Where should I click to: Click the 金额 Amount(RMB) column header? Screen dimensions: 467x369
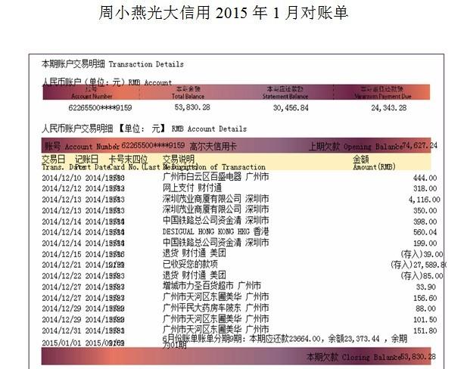point(374,163)
